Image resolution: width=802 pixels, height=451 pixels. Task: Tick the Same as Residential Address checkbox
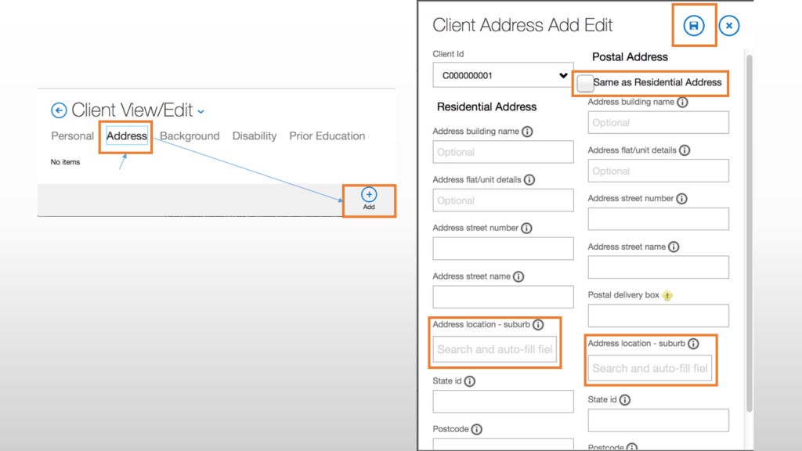point(584,83)
